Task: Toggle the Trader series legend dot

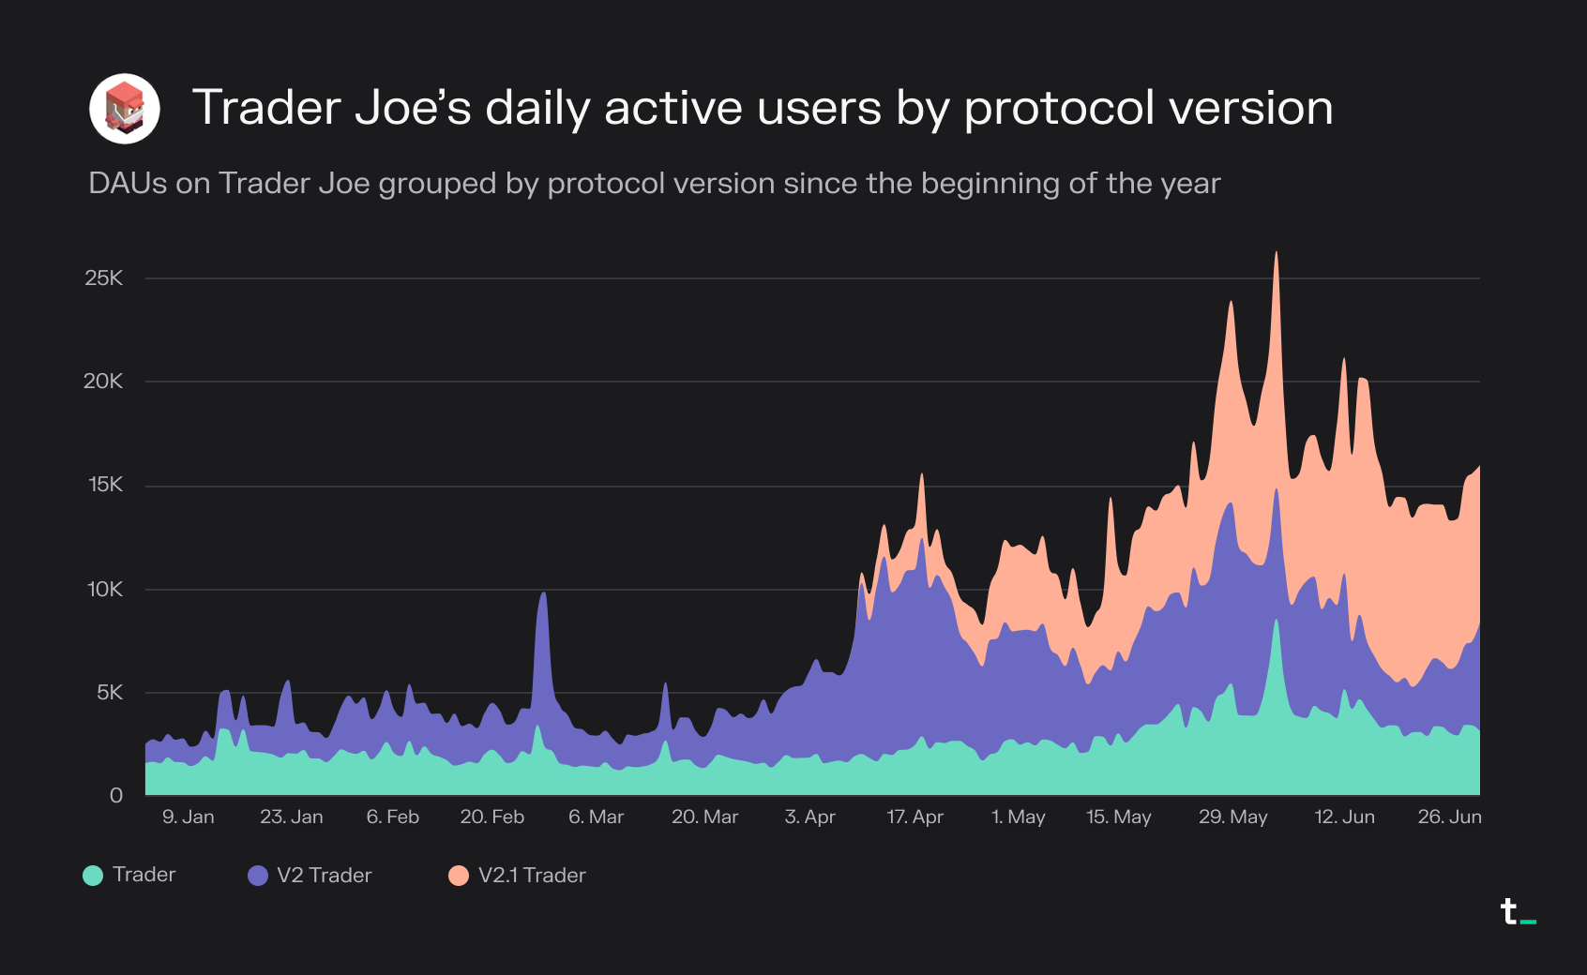Action: click(93, 876)
